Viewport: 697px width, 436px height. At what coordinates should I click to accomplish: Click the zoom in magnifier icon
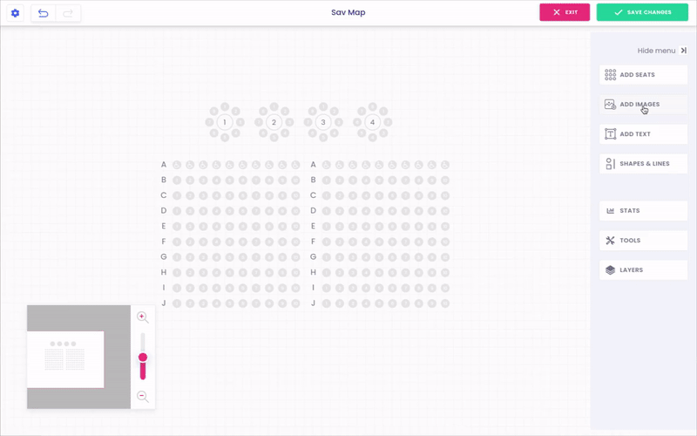point(143,317)
